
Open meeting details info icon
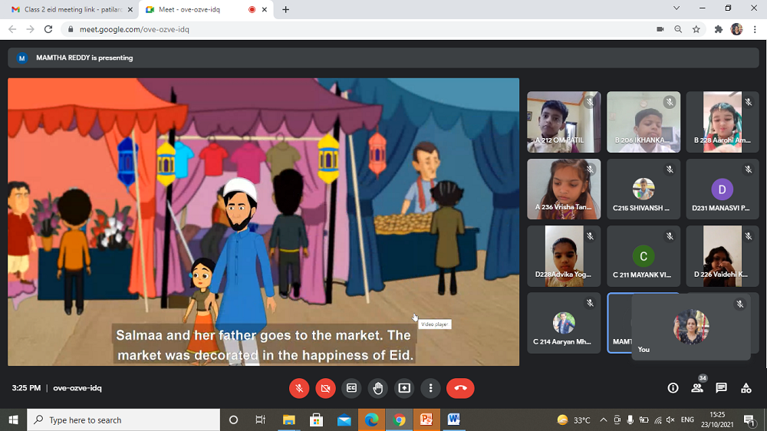point(673,388)
